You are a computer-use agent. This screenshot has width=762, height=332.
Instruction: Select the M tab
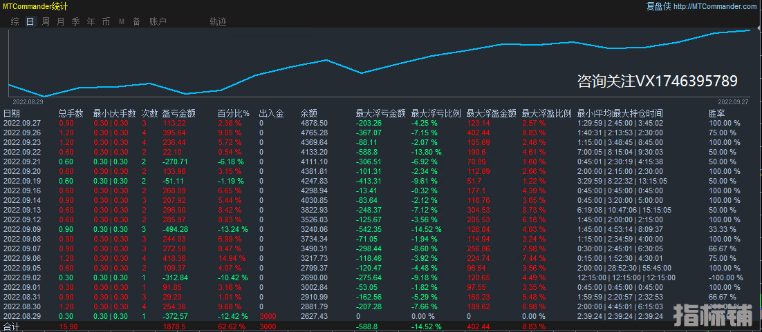tap(122, 21)
